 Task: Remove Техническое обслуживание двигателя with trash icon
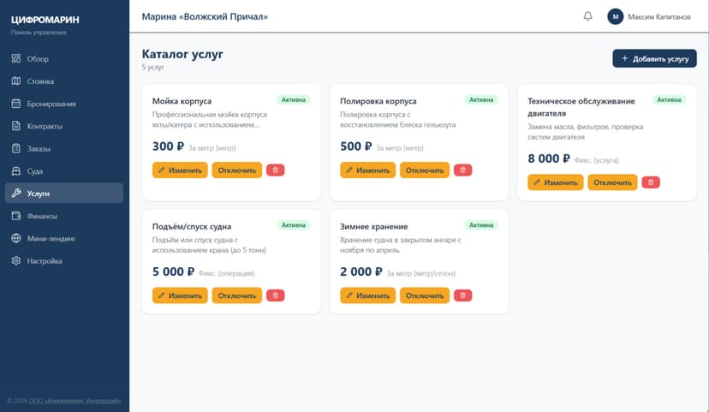651,182
